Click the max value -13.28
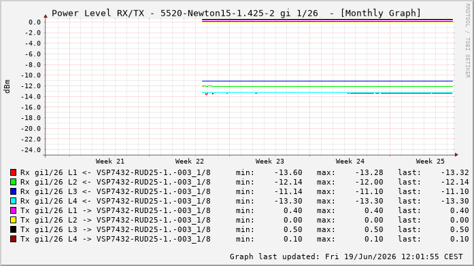 tap(369, 173)
